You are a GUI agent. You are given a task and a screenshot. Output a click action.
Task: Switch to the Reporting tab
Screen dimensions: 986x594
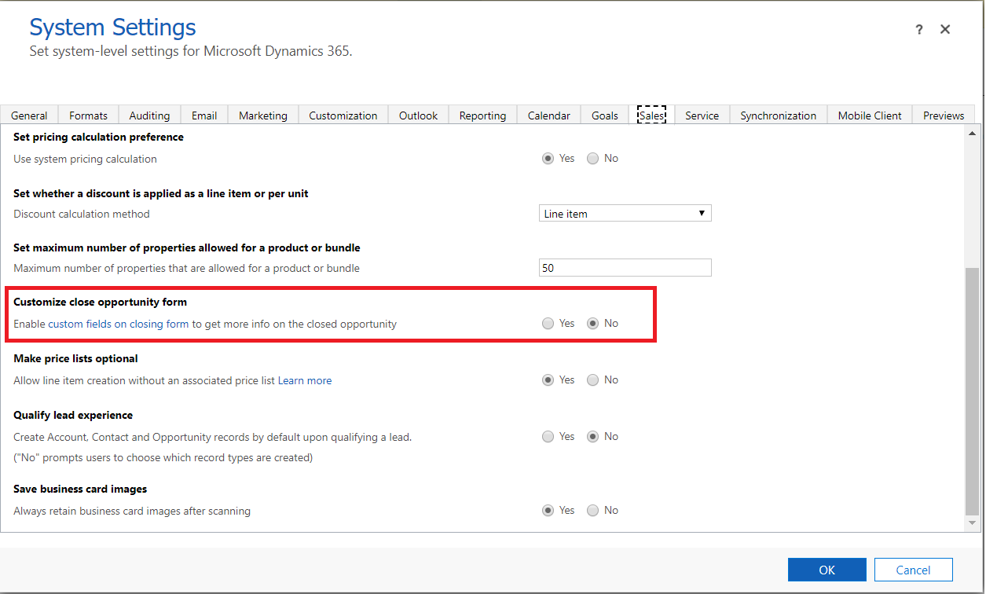(x=482, y=115)
